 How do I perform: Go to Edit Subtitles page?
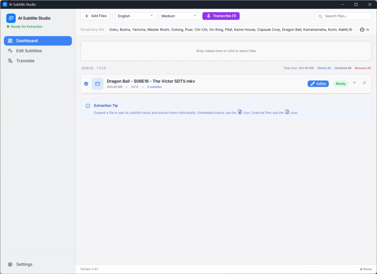pos(29,51)
